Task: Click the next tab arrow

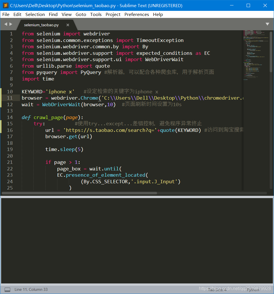Action: pyautogui.click(x=11, y=24)
